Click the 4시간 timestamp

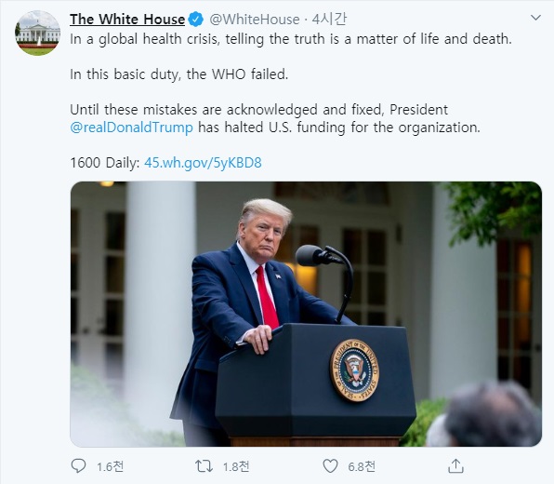329,20
